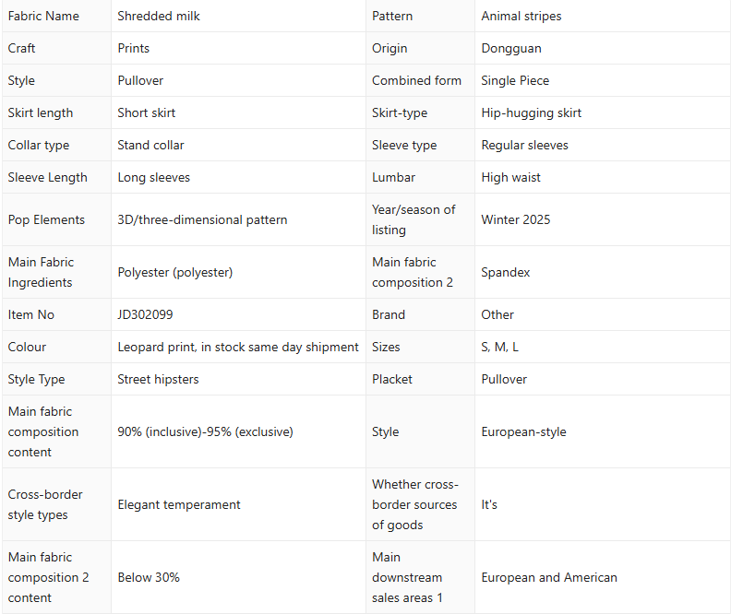731x614 pixels.
Task: Select the "European-style" value
Action: (x=523, y=431)
